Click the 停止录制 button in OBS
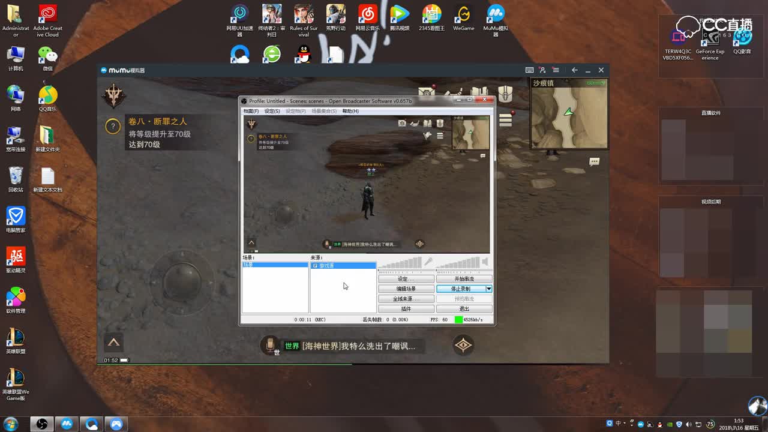768x432 pixels. [461, 289]
